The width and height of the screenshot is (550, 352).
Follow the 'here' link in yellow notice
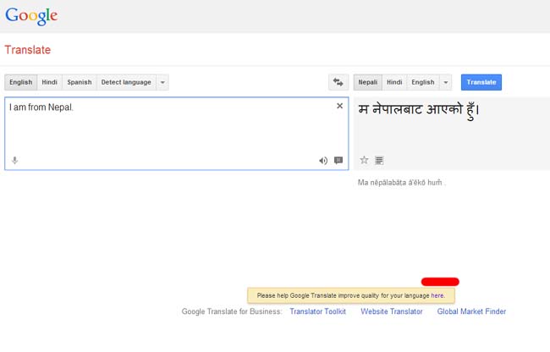point(437,295)
